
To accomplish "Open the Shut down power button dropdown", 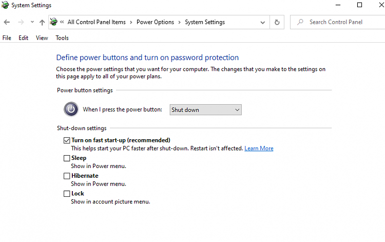I will (205, 110).
